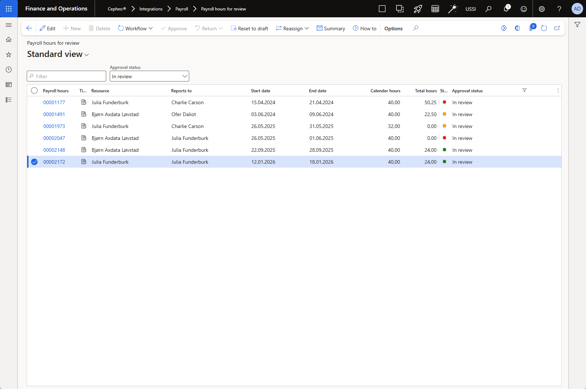This screenshot has height=389, width=586.
Task: Open the settings gear icon
Action: click(541, 9)
